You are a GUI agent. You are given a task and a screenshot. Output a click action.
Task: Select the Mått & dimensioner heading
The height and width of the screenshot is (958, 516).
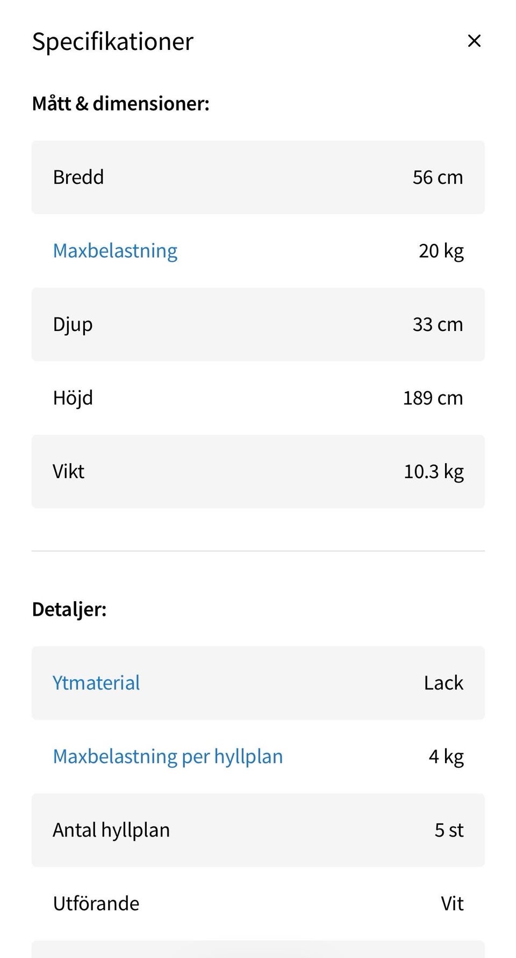tap(121, 103)
